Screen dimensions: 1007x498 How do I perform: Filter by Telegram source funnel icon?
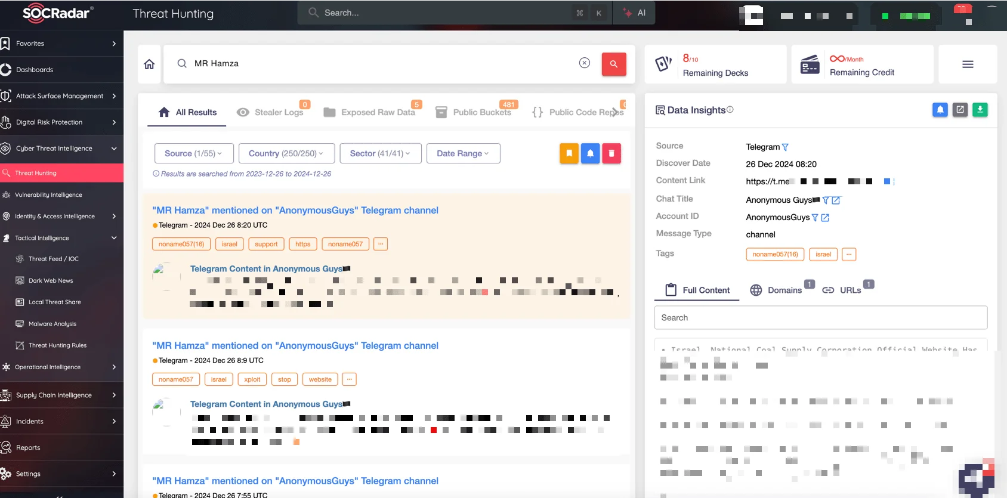[785, 147]
